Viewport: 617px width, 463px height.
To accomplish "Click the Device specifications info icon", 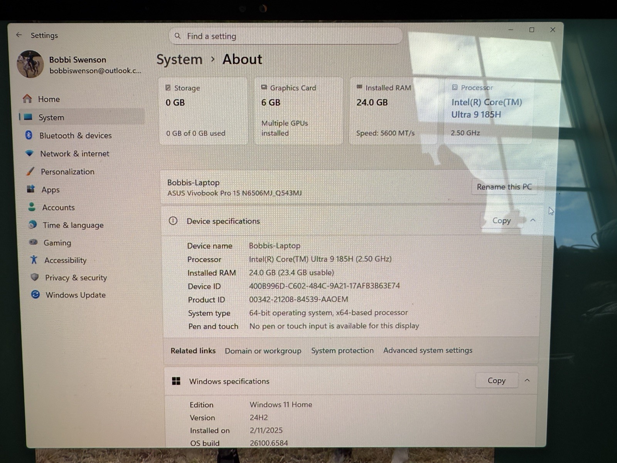I will click(173, 221).
